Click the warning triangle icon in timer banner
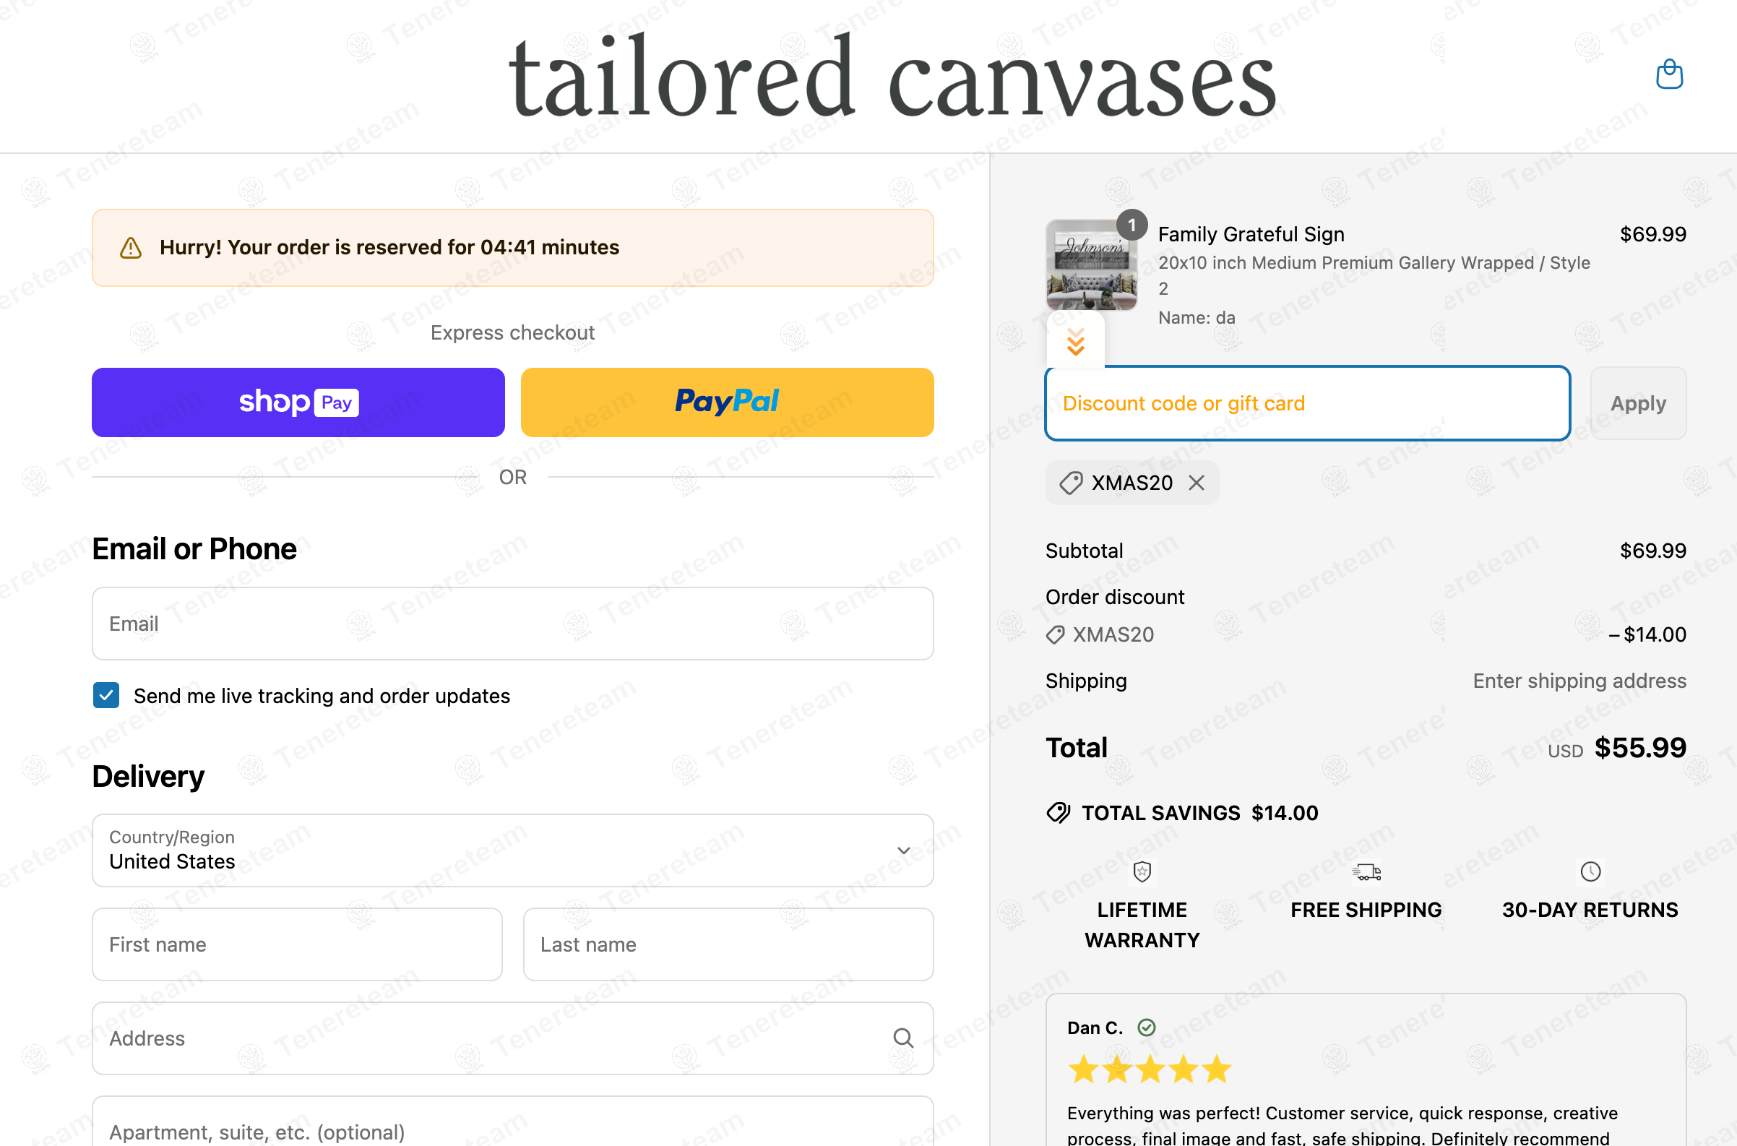The width and height of the screenshot is (1737, 1146). (131, 248)
